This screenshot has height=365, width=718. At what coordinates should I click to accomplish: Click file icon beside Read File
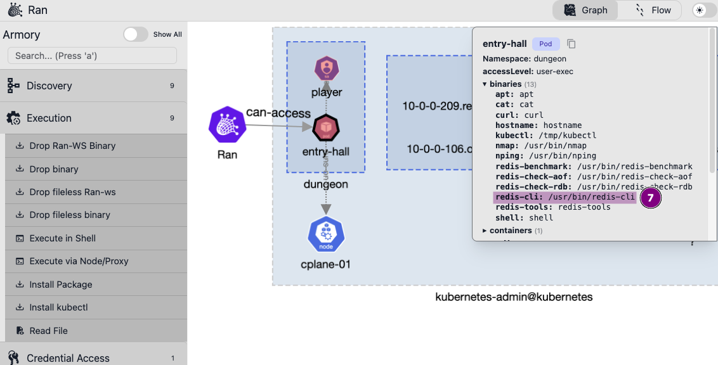20,330
